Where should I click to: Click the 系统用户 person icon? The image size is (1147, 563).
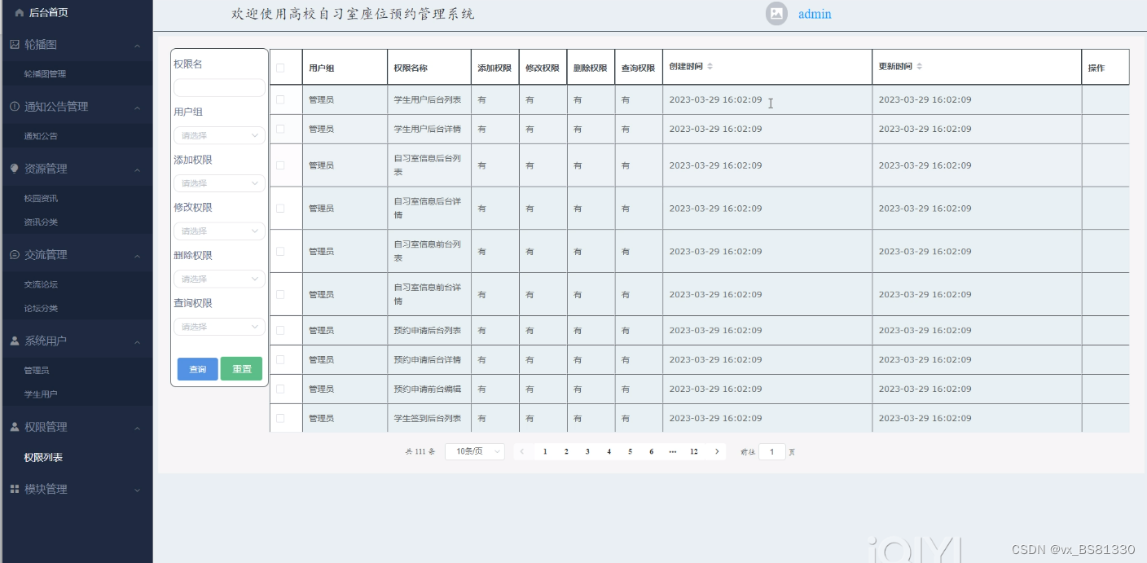(x=15, y=341)
